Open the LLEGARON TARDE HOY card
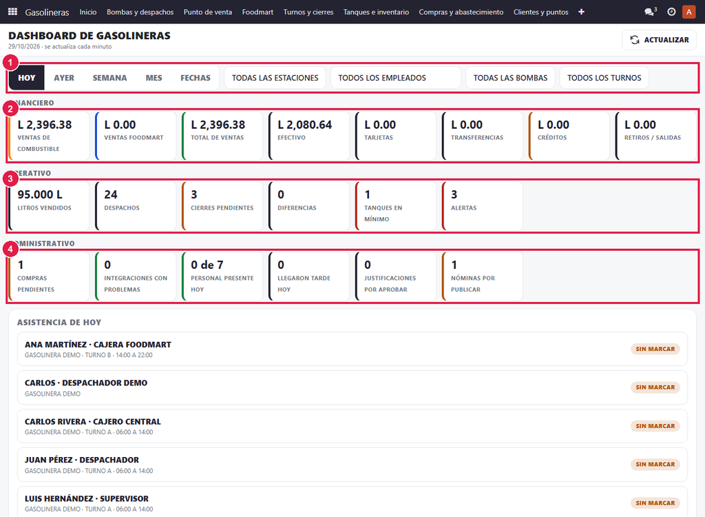This screenshot has height=517, width=705. click(x=309, y=276)
